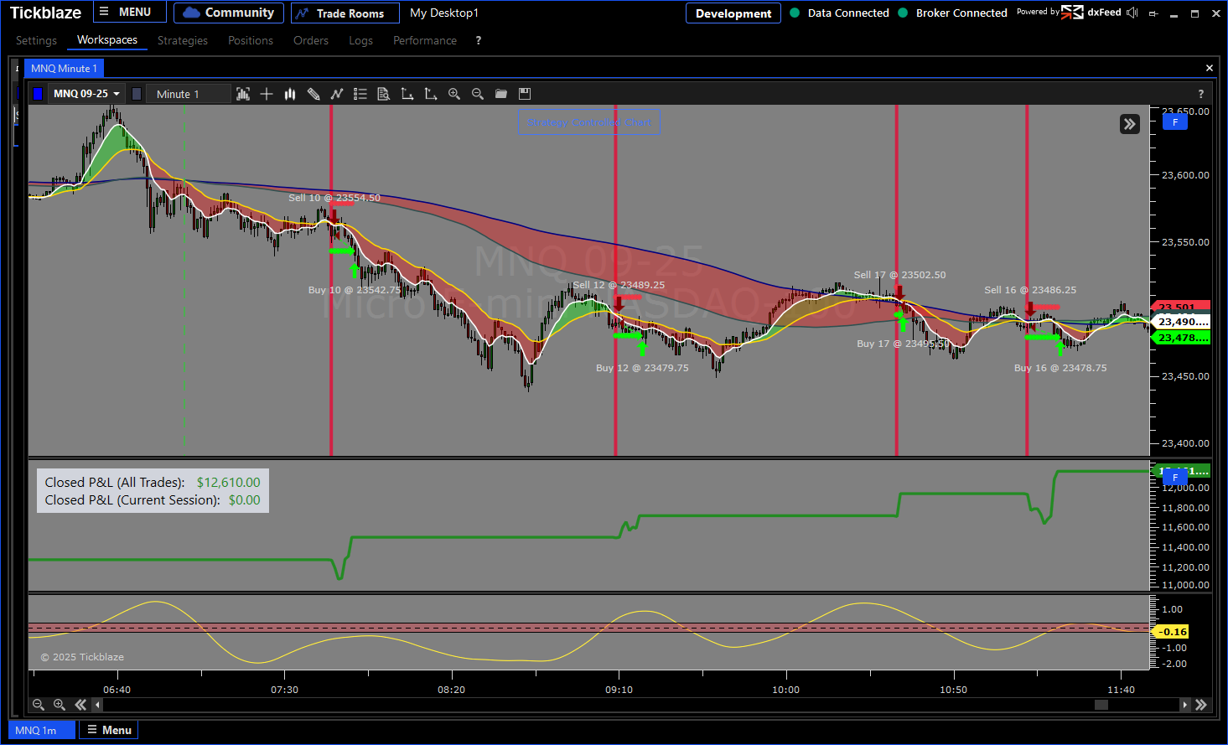Open the Performance tab
The image size is (1228, 745).
(x=425, y=40)
